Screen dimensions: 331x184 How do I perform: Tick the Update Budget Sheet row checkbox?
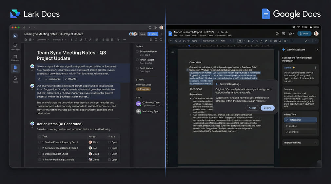click(40, 154)
